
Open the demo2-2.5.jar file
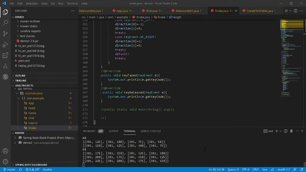[x=29, y=41]
